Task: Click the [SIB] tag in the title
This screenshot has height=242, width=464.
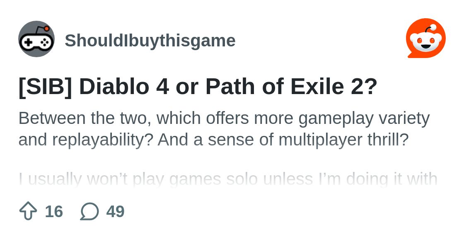Action: coord(45,87)
